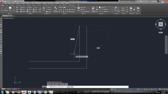
Task: Click Match Properties
Action: [x=93, y=9]
